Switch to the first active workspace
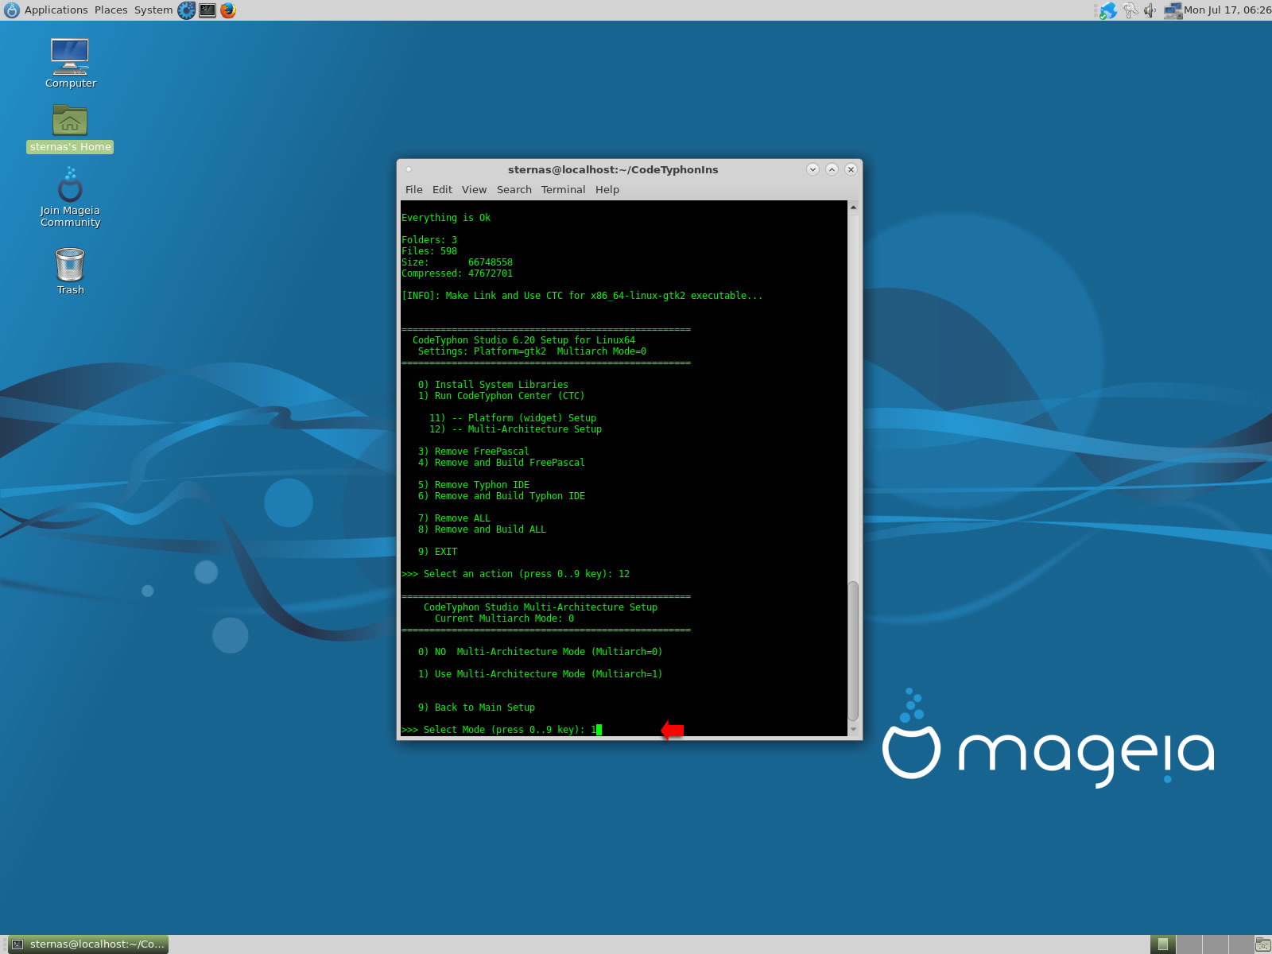The height and width of the screenshot is (954, 1272). point(1162,944)
